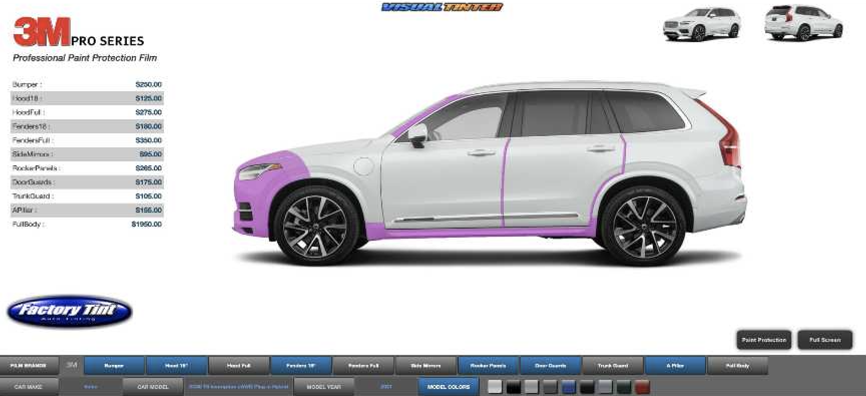The height and width of the screenshot is (396, 866).
Task: Click the RockerPanels $265.00 price row
Action: pyautogui.click(x=87, y=168)
